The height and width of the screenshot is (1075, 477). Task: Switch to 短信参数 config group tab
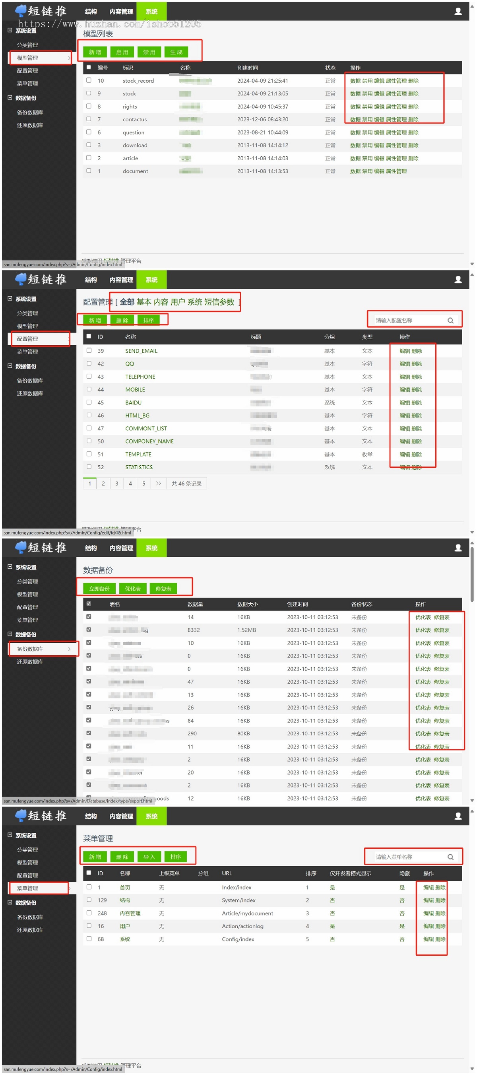219,302
